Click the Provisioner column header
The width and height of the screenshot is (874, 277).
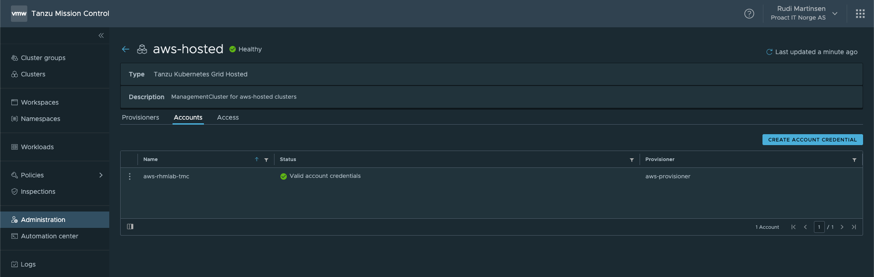(660, 159)
